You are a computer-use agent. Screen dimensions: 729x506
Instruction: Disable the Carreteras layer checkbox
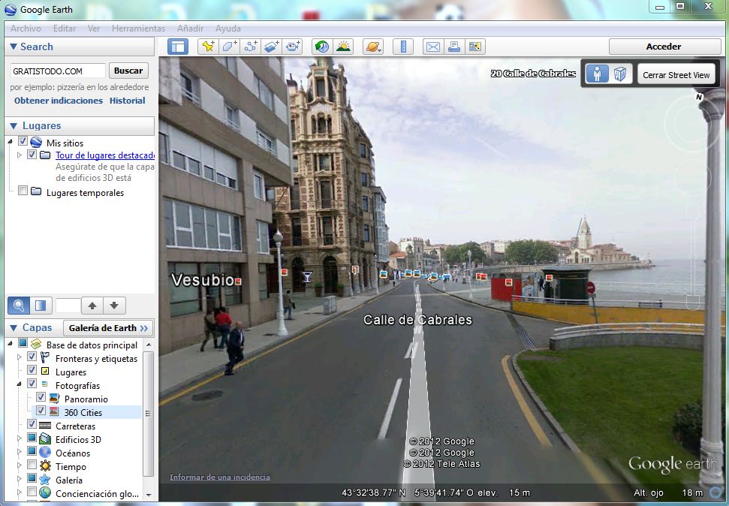tap(32, 424)
